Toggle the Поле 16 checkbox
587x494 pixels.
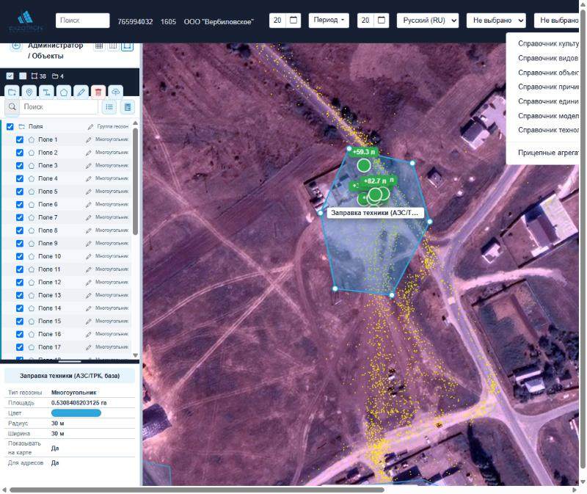tap(20, 334)
